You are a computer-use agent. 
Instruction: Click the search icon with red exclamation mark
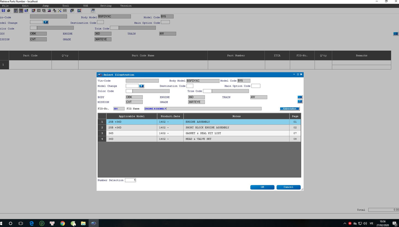79,11
